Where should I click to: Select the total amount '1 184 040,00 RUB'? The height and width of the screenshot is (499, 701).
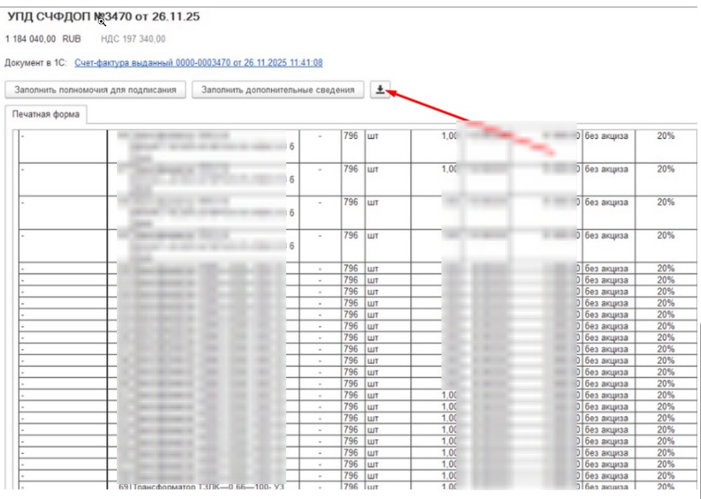coord(43,38)
